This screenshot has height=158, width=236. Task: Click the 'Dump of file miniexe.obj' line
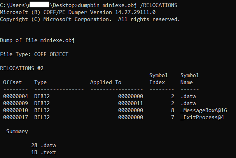point(37,40)
